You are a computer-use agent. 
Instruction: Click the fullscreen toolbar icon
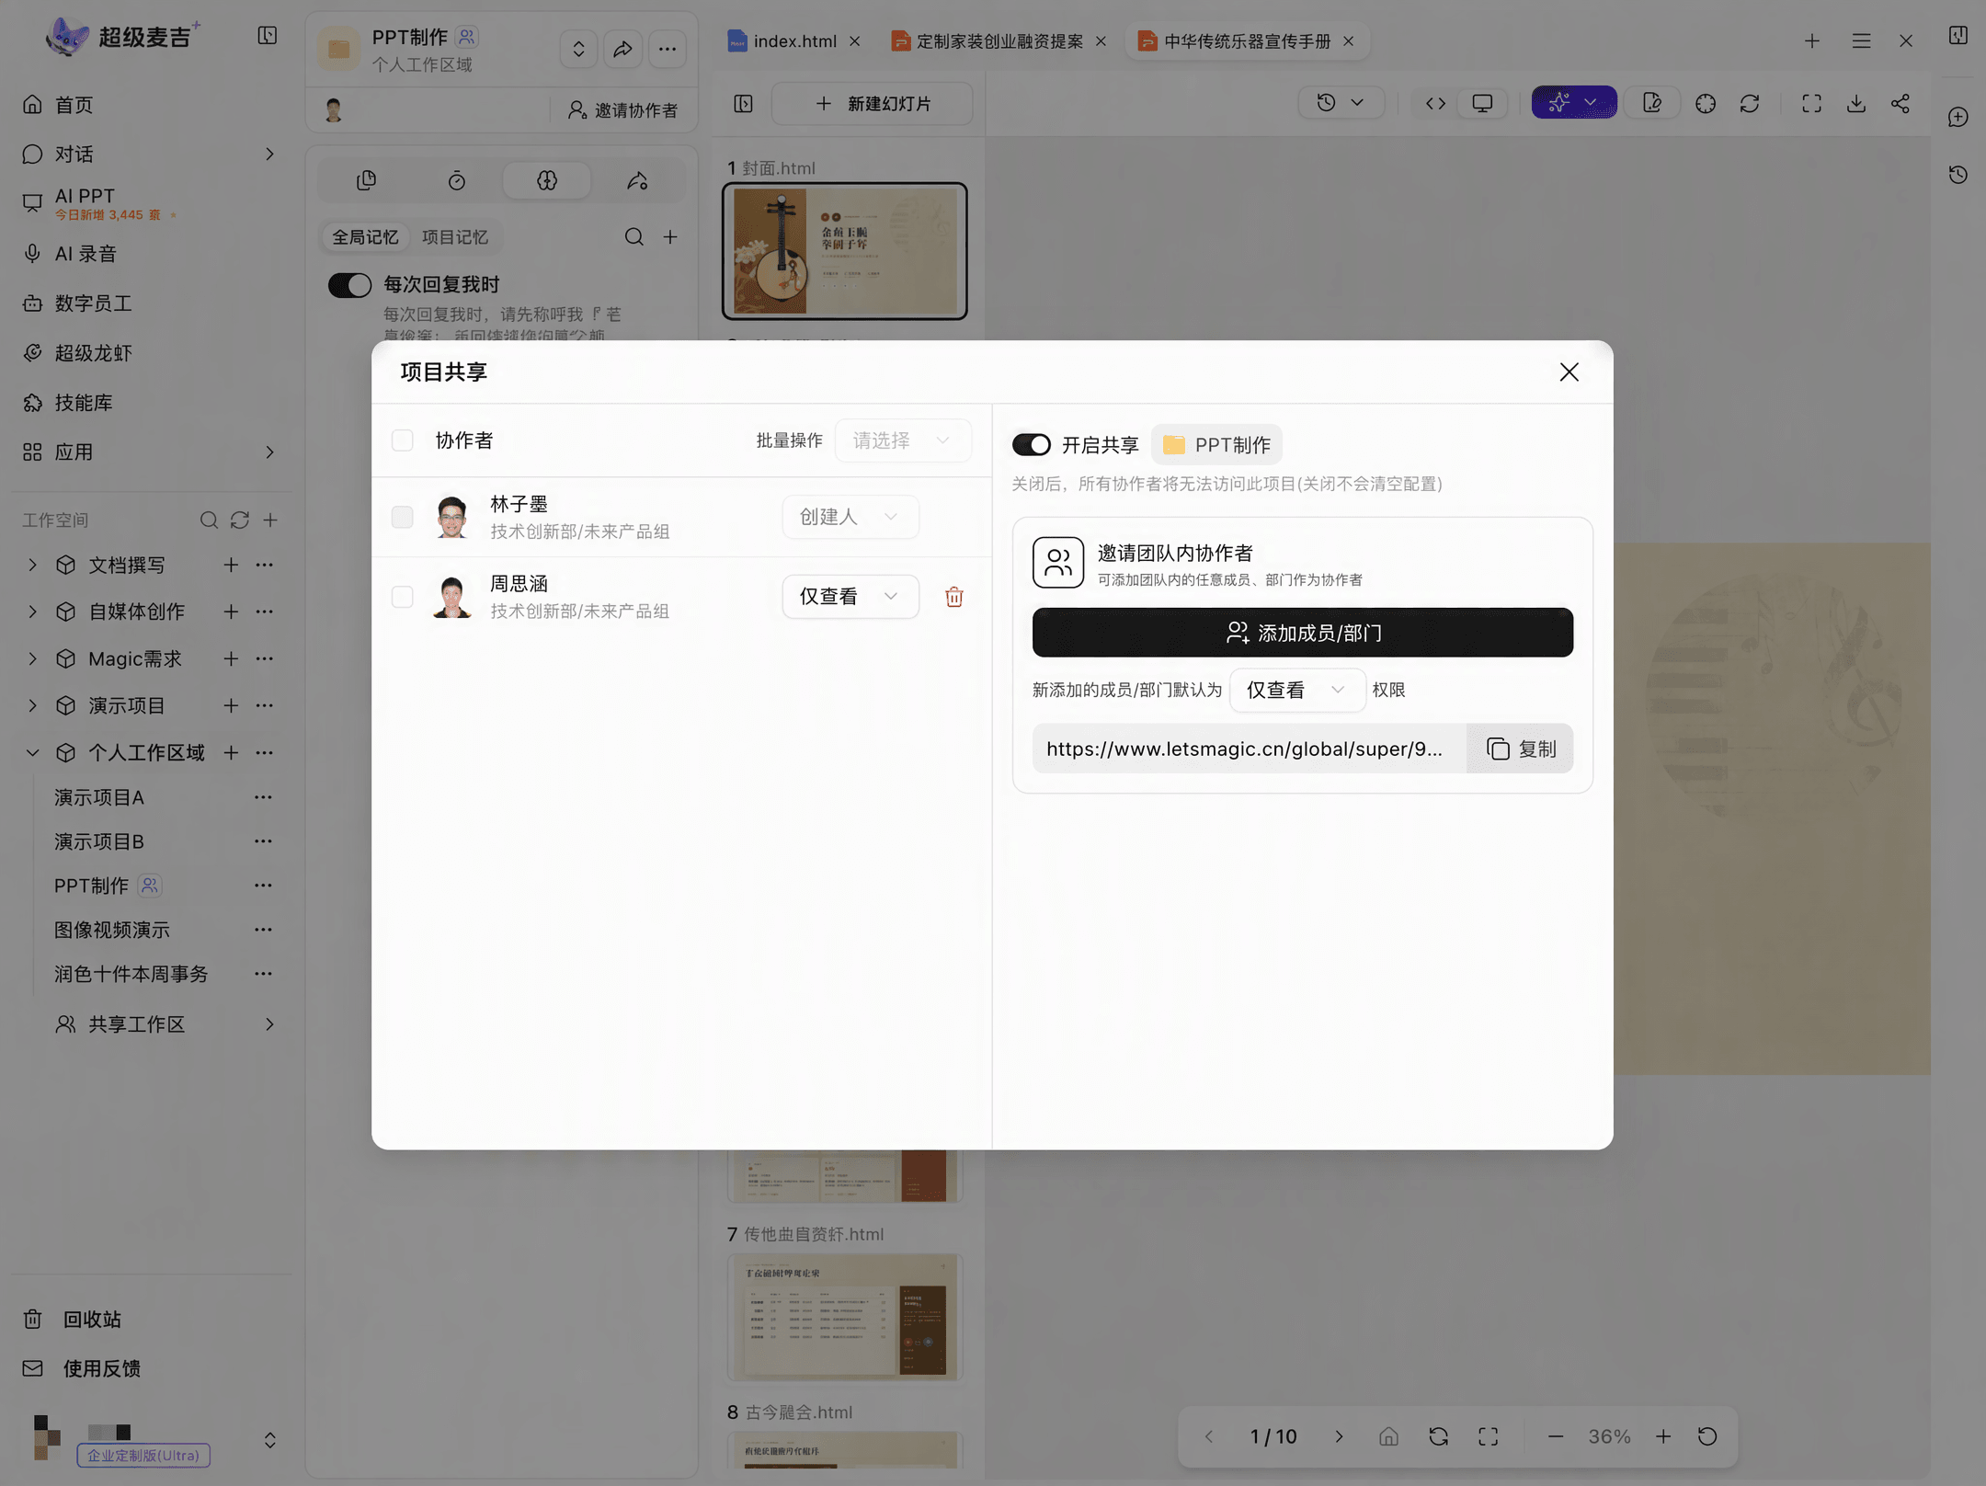(x=1811, y=103)
